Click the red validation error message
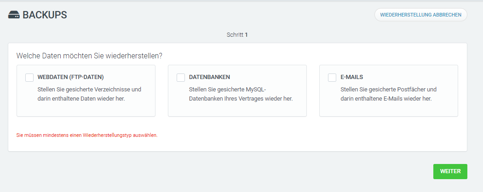This screenshot has width=483, height=192. coord(87,136)
